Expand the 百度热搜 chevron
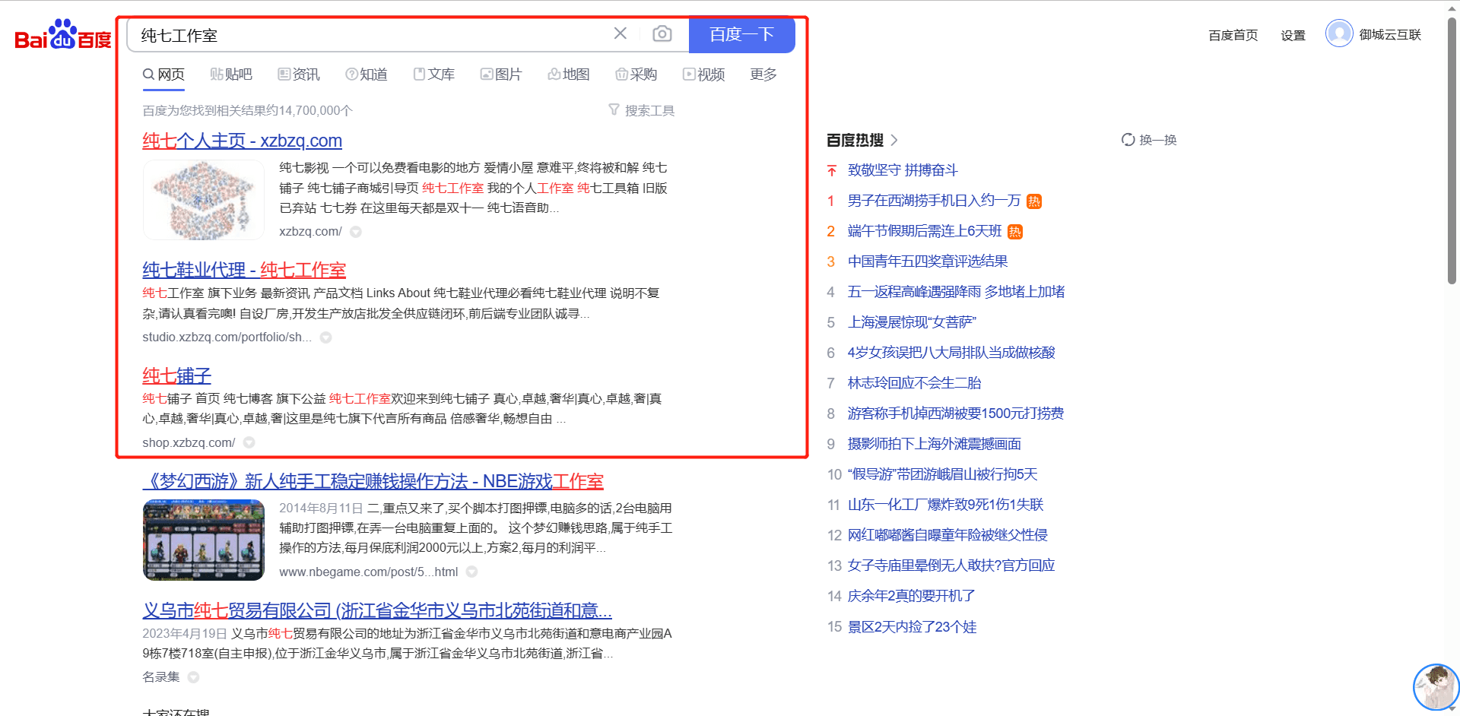The image size is (1460, 716). (894, 140)
